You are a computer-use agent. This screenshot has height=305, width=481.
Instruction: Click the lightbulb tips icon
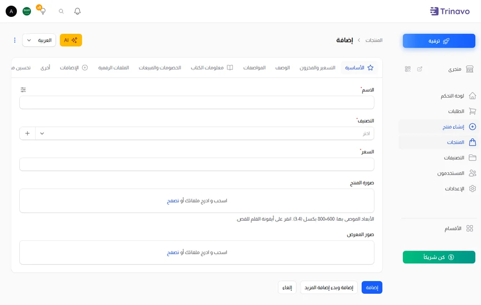[43, 11]
